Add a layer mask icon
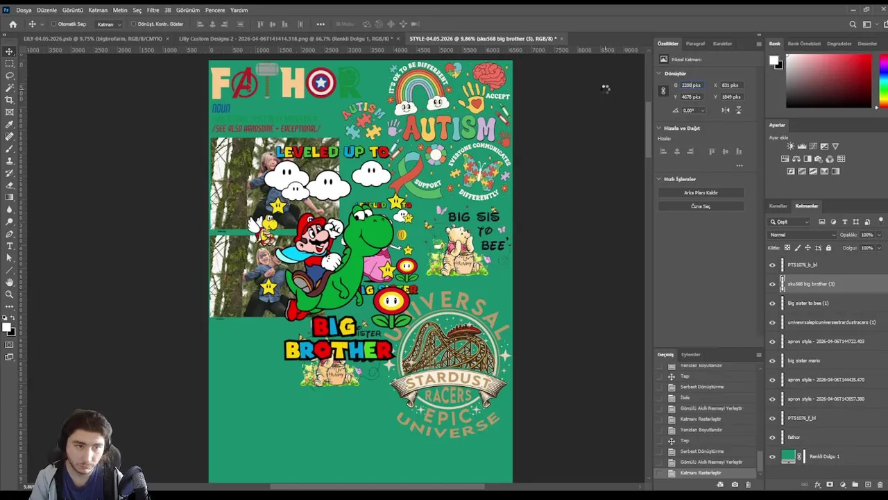 [x=830, y=485]
